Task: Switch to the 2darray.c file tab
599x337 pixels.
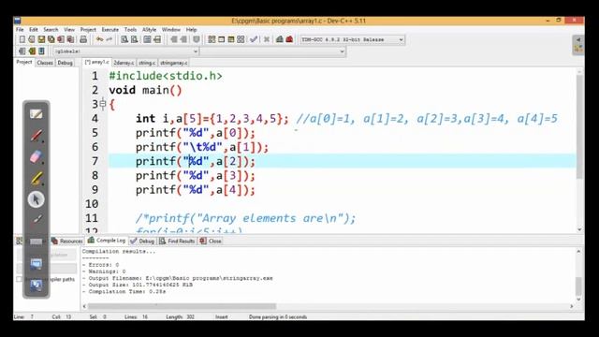Action: point(124,63)
